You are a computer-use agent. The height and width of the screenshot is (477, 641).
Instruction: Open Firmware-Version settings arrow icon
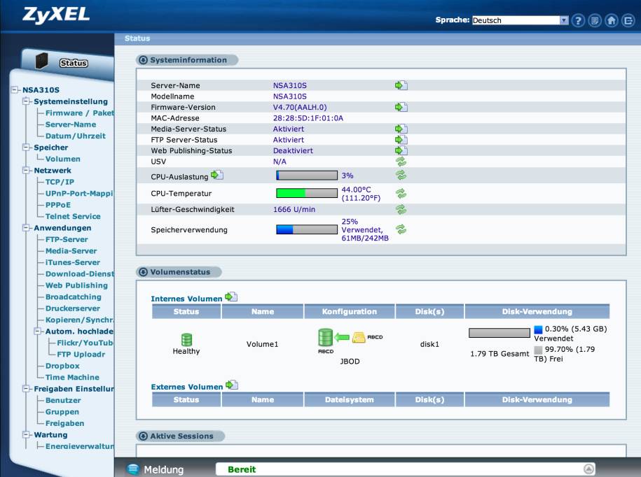401,107
